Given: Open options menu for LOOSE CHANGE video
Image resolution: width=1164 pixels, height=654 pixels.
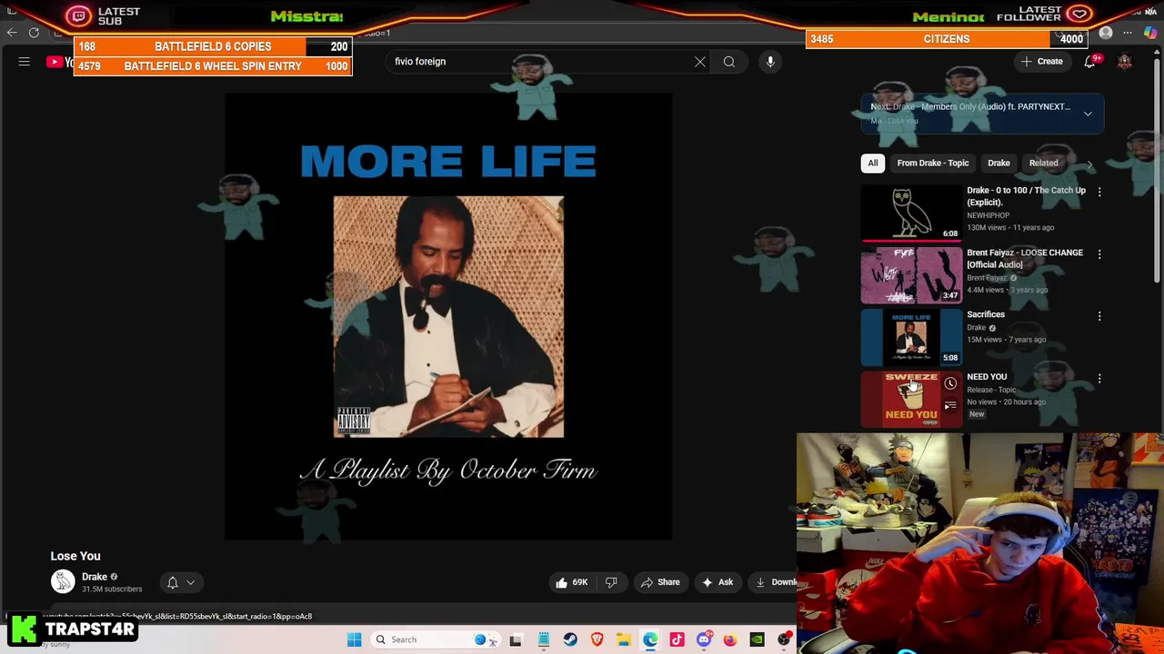Looking at the screenshot, I should pos(1099,254).
